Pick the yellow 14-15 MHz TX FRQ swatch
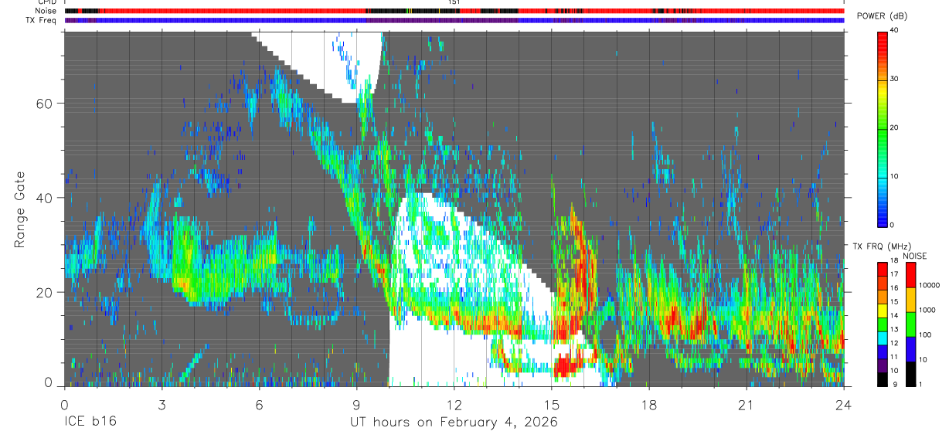949x438 pixels. 882,310
